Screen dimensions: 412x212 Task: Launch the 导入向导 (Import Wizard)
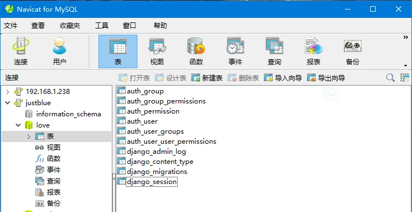point(283,78)
